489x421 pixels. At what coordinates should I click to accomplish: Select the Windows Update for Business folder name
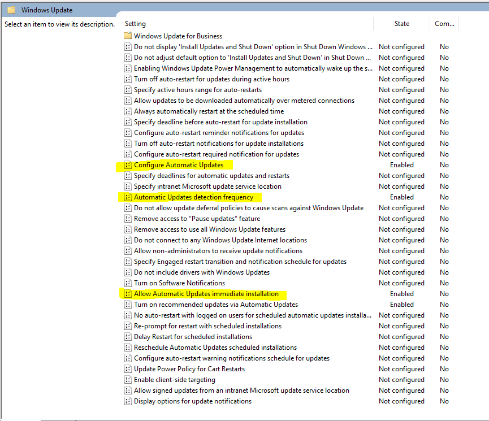click(x=178, y=36)
